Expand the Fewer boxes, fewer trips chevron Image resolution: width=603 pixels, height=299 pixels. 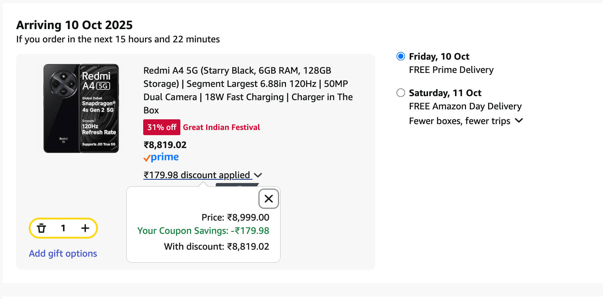pos(519,121)
